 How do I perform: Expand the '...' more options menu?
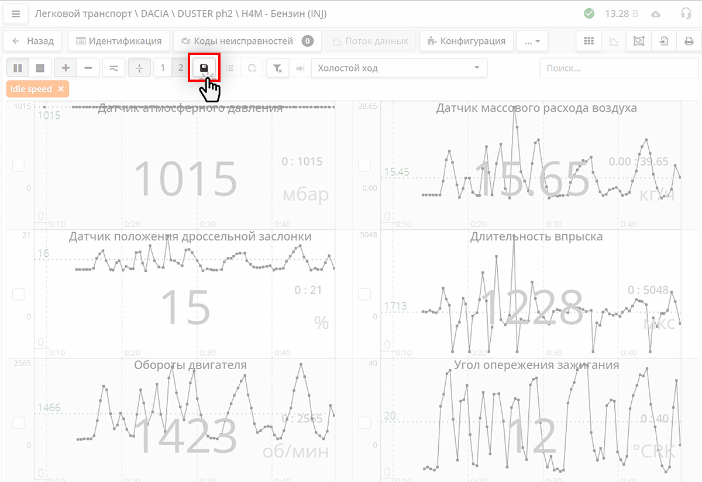pyautogui.click(x=531, y=41)
